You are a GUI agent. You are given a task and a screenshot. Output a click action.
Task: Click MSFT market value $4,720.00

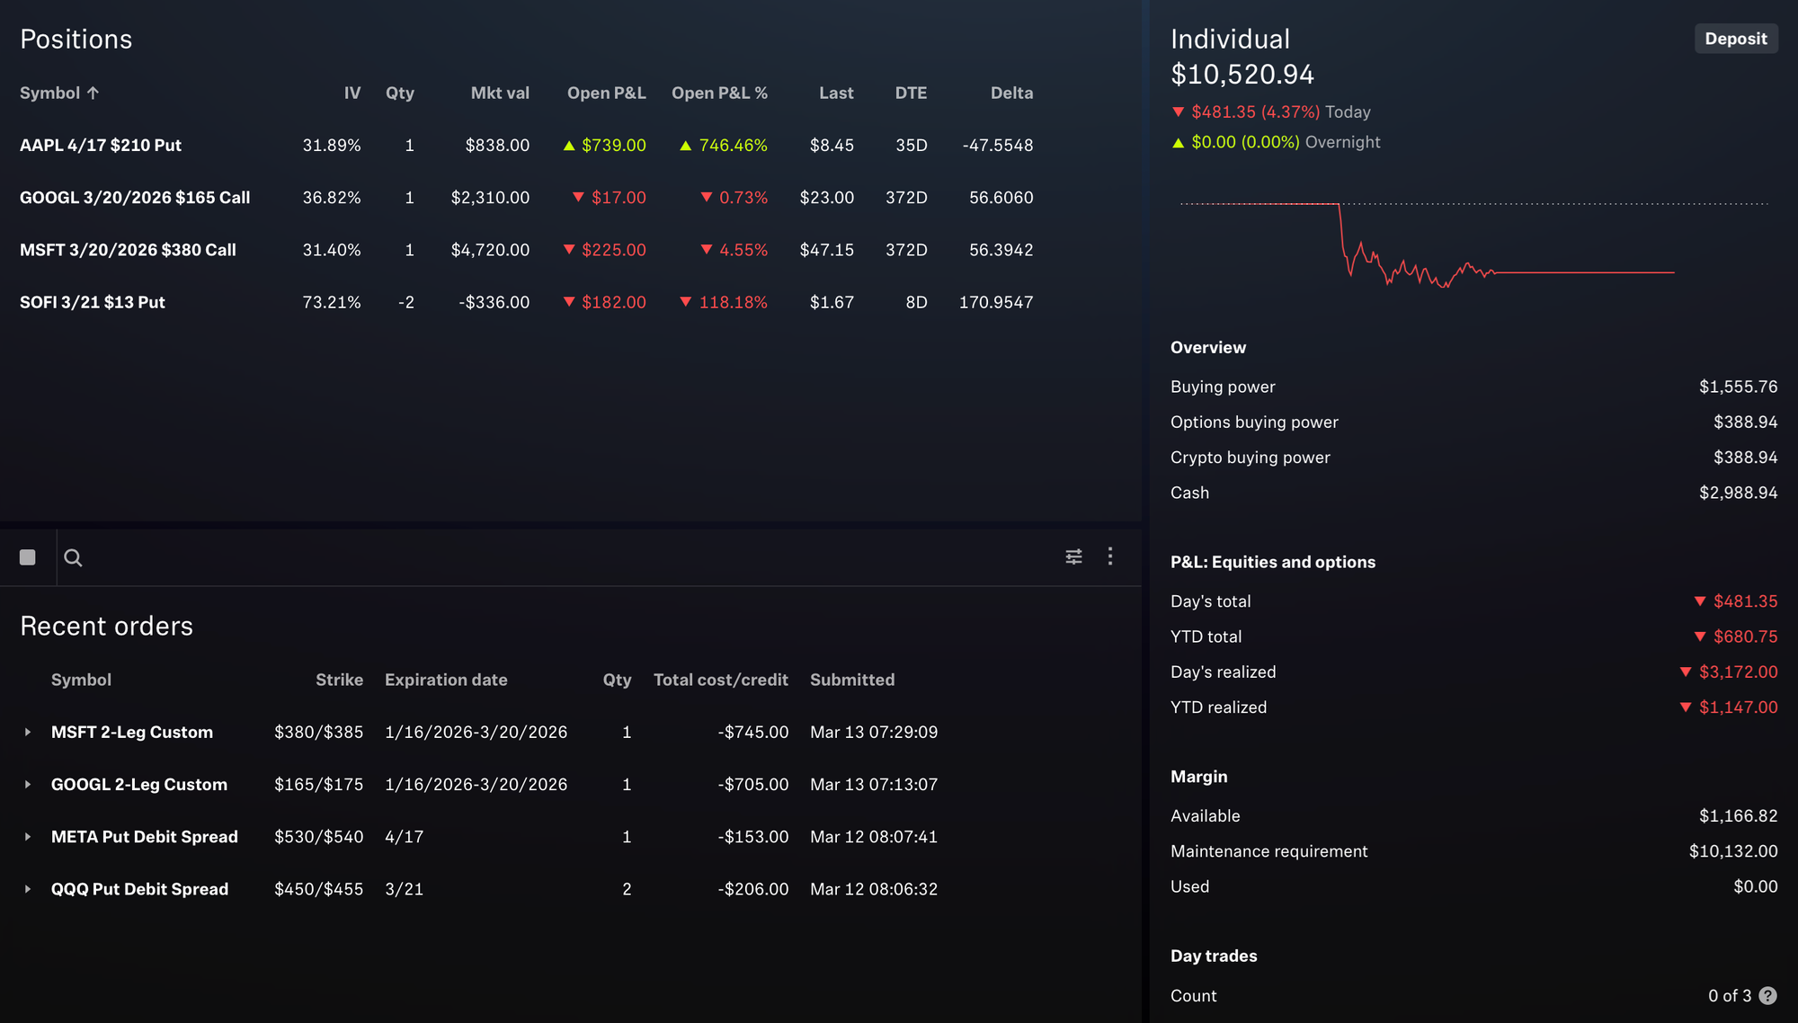[x=490, y=249]
